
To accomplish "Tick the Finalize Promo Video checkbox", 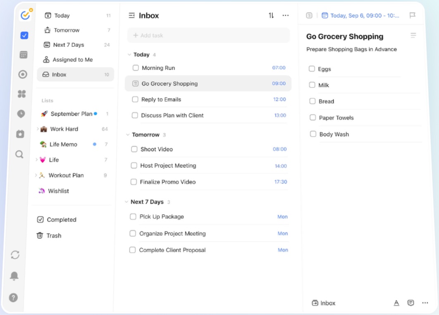I will point(134,182).
